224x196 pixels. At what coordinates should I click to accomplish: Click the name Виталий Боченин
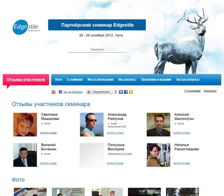tap(48, 147)
